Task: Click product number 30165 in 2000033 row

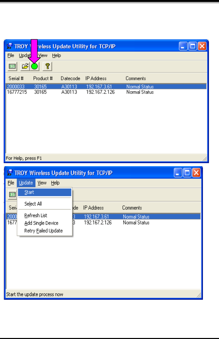Action: pyautogui.click(x=40, y=87)
